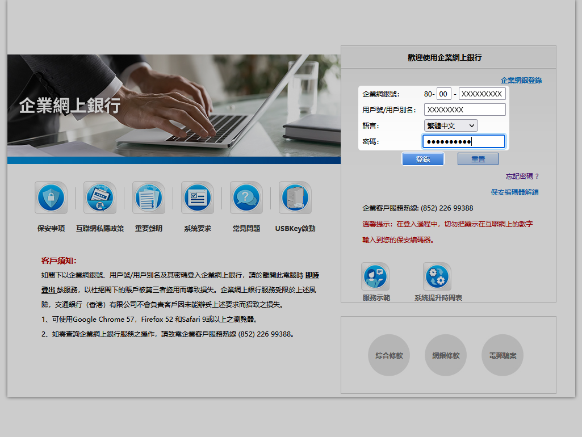The width and height of the screenshot is (582, 437).
Task: Open the 系統要求 system requirements icon
Action: point(198,198)
